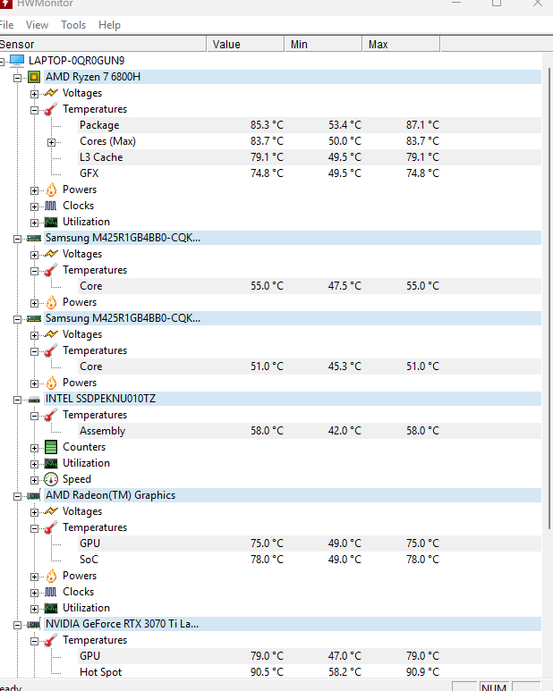Open the Tools menu

tap(73, 25)
